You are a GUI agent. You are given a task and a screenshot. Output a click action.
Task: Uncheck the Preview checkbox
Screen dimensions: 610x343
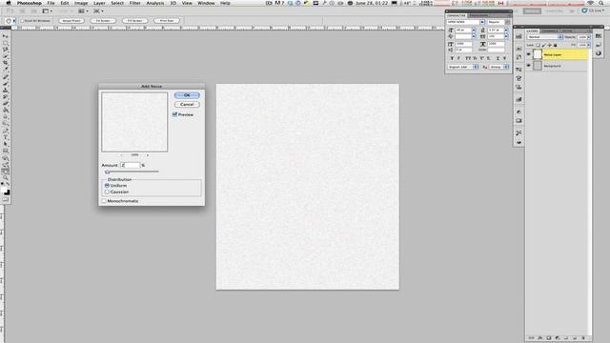click(175, 114)
